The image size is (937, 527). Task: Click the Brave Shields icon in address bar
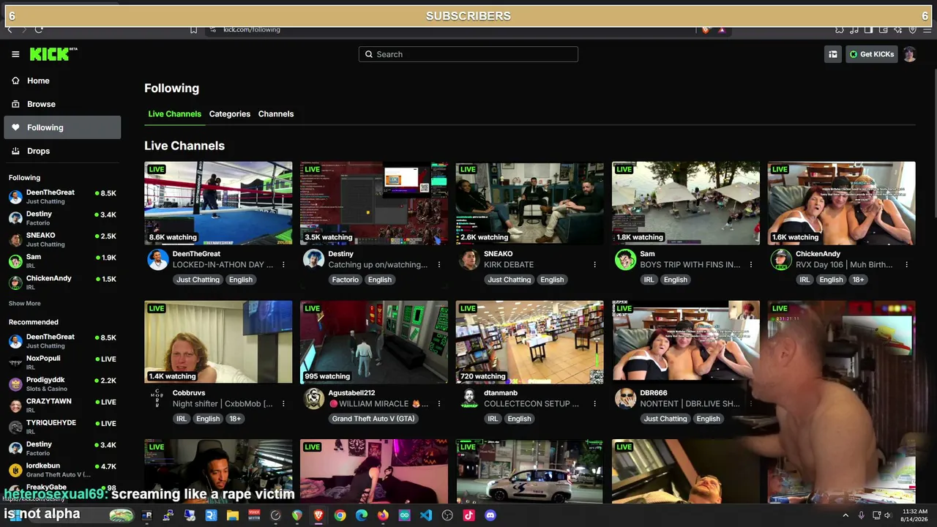click(x=706, y=29)
